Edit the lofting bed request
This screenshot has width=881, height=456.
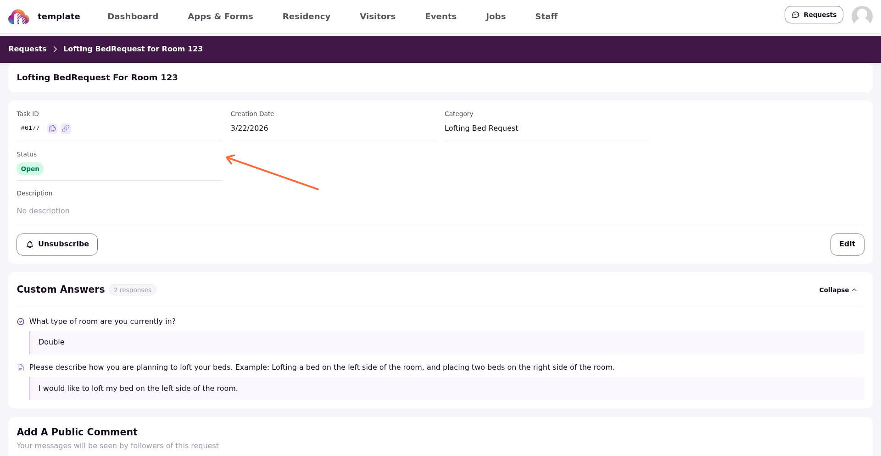click(x=847, y=245)
